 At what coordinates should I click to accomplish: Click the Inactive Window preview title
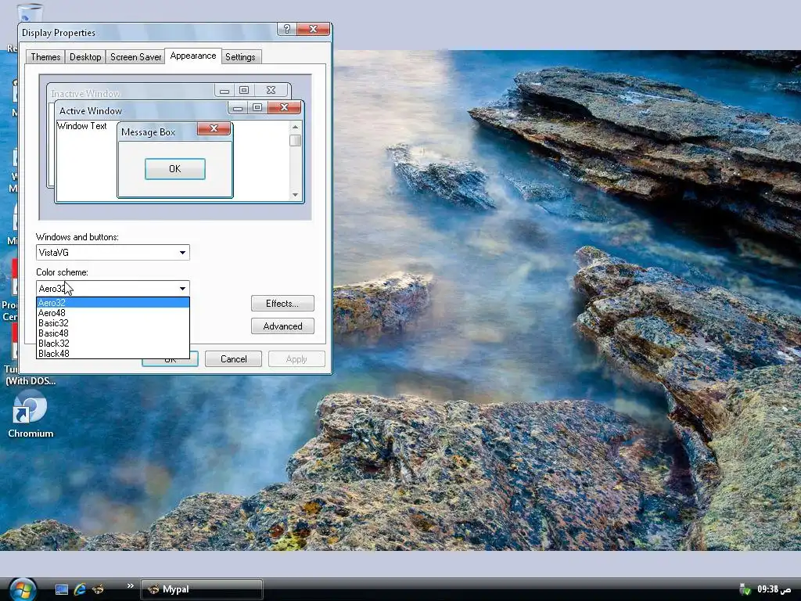click(85, 94)
